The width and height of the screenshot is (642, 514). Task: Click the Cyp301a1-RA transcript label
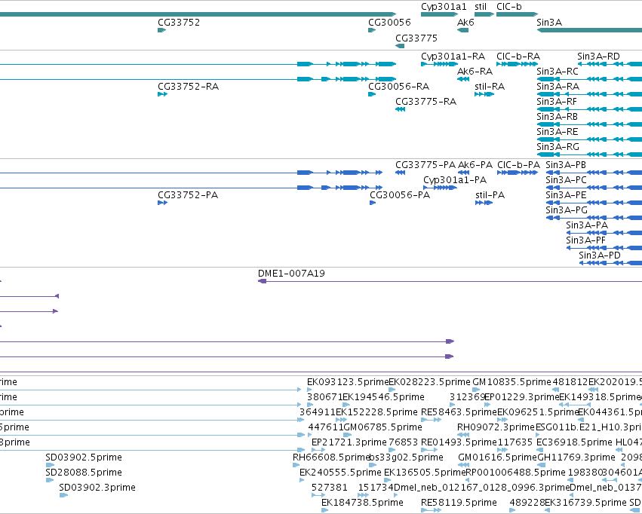(x=453, y=57)
